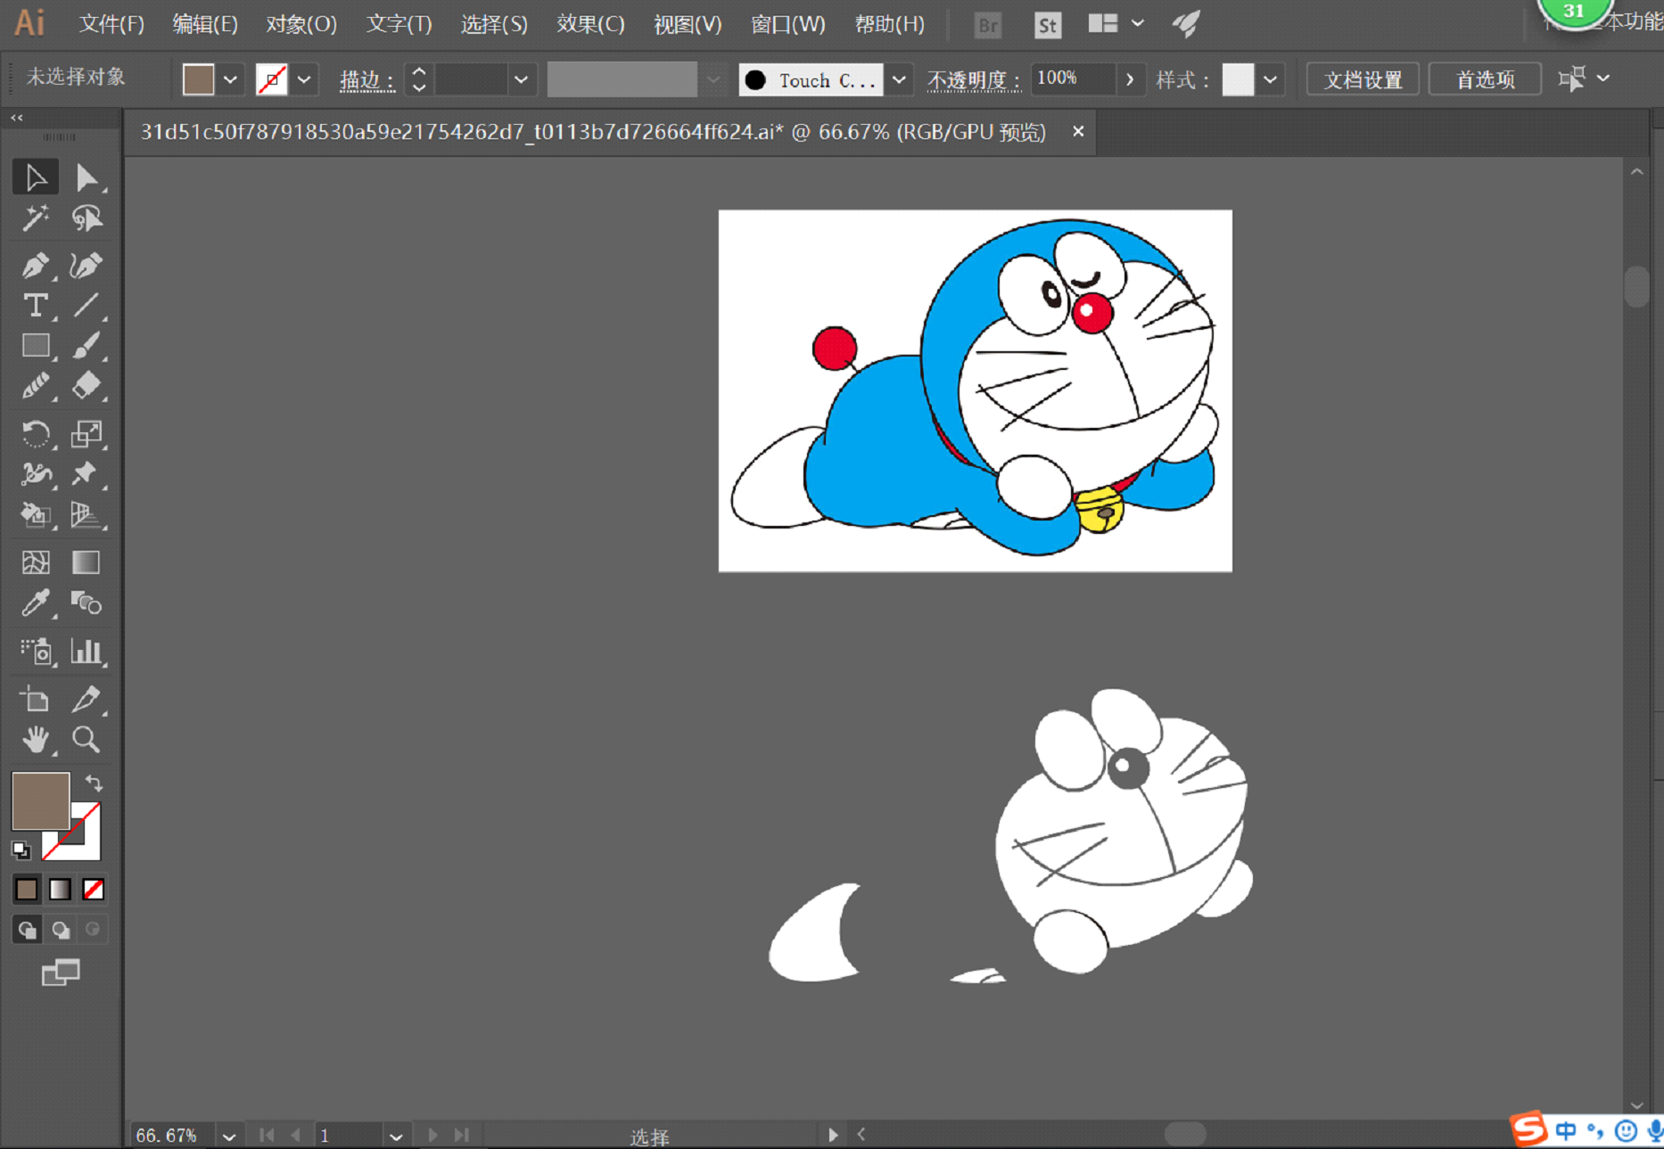Choose the Shape Builder tool
The width and height of the screenshot is (1664, 1149).
[36, 514]
